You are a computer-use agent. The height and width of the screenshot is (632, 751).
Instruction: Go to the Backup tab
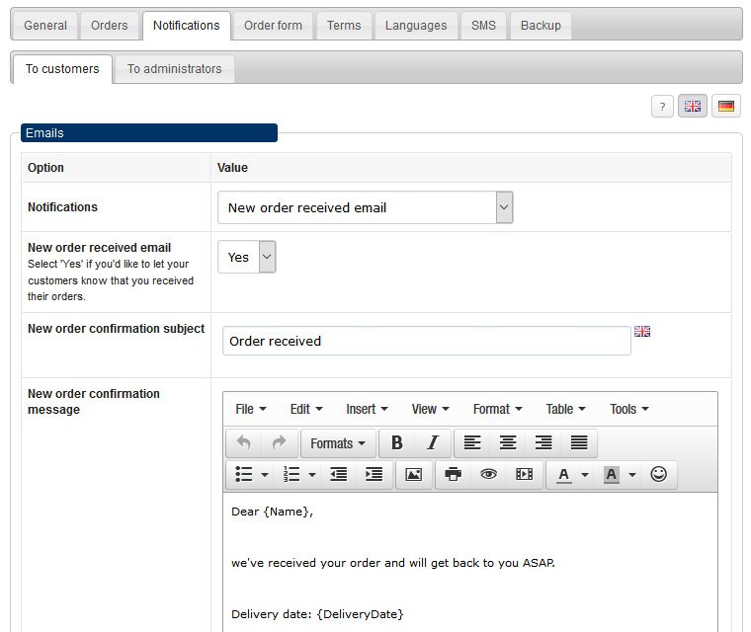click(x=541, y=26)
